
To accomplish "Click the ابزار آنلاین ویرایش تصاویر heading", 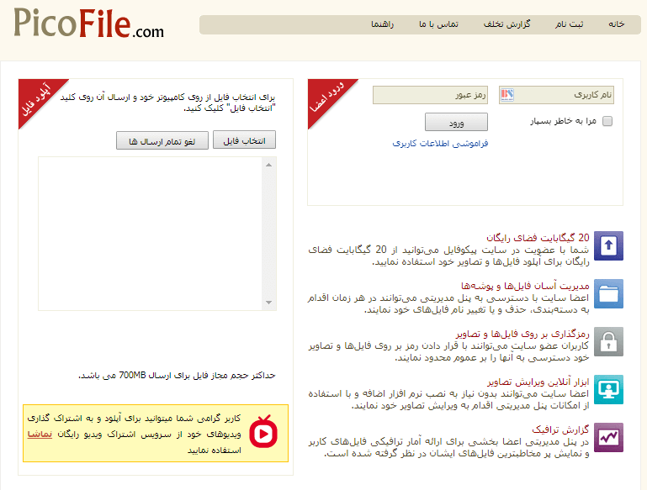I will [x=538, y=382].
